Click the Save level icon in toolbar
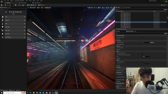The height and width of the screenshot is (94, 168). [x=2, y=5]
